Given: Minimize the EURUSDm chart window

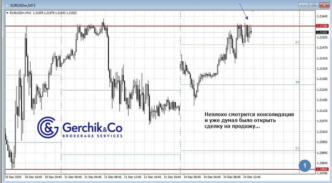Looking at the screenshot, I should pyautogui.click(x=303, y=5).
